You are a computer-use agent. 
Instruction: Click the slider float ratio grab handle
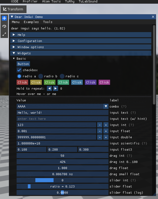click(x=29, y=186)
